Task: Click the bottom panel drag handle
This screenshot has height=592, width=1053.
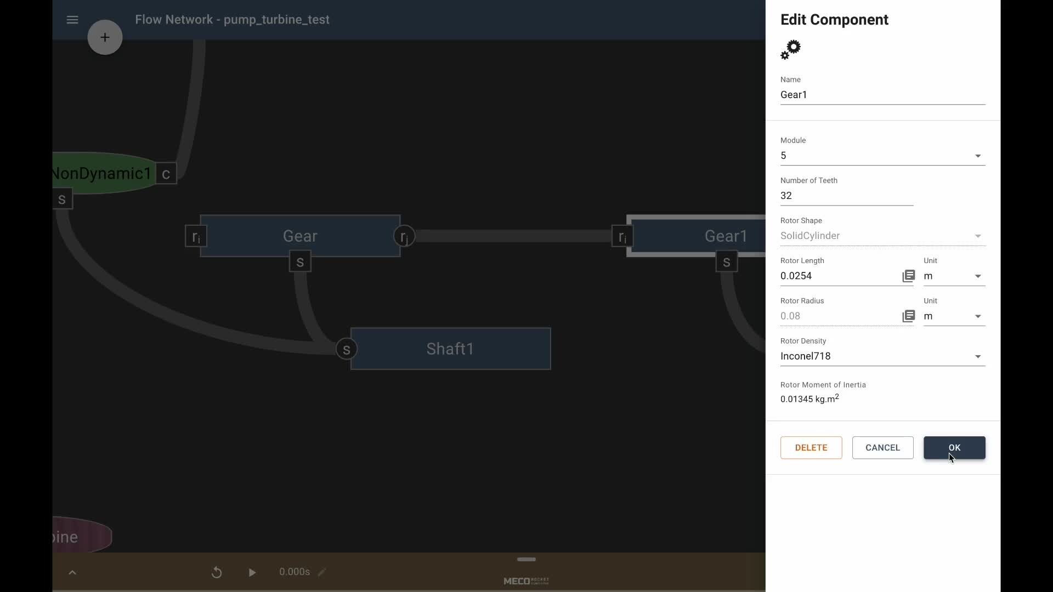Action: point(526,559)
